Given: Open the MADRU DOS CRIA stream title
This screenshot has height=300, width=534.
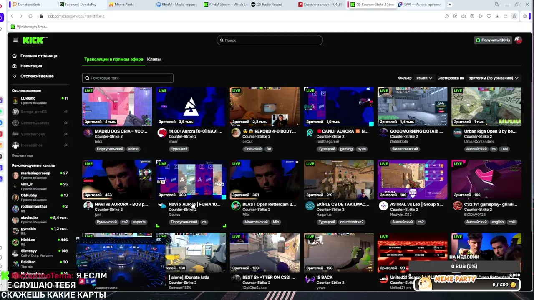Looking at the screenshot, I should tap(121, 131).
